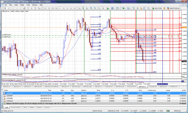
Task: Open Data Window icon
Action: pyautogui.click(x=137, y=8)
